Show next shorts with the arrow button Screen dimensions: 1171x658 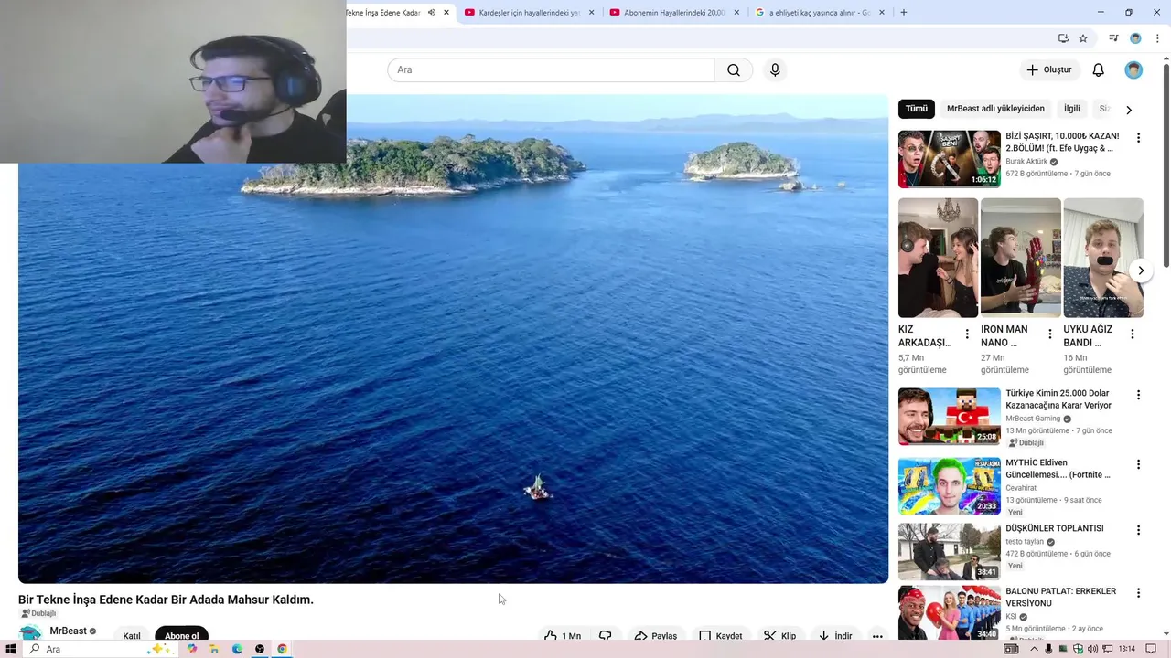coord(1141,271)
